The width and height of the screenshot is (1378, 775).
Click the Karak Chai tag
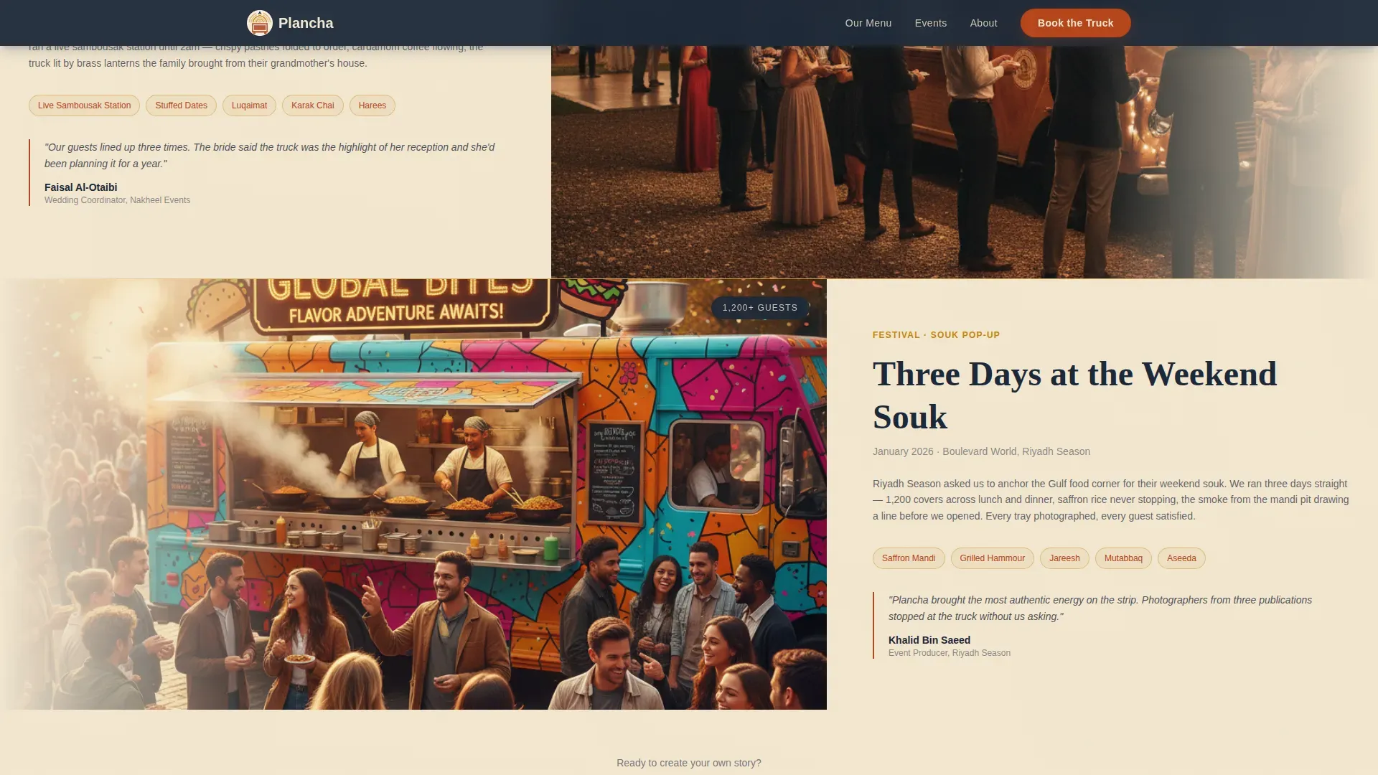coord(312,105)
